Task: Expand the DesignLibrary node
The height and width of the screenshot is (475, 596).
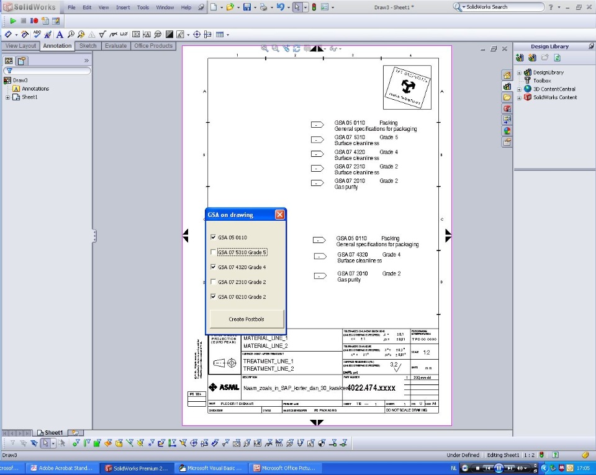Action: tap(519, 73)
